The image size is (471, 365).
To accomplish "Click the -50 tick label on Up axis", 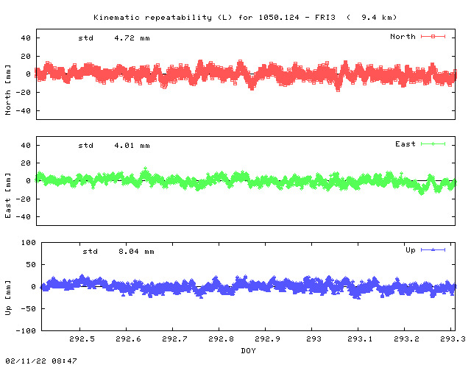I will pos(29,308).
